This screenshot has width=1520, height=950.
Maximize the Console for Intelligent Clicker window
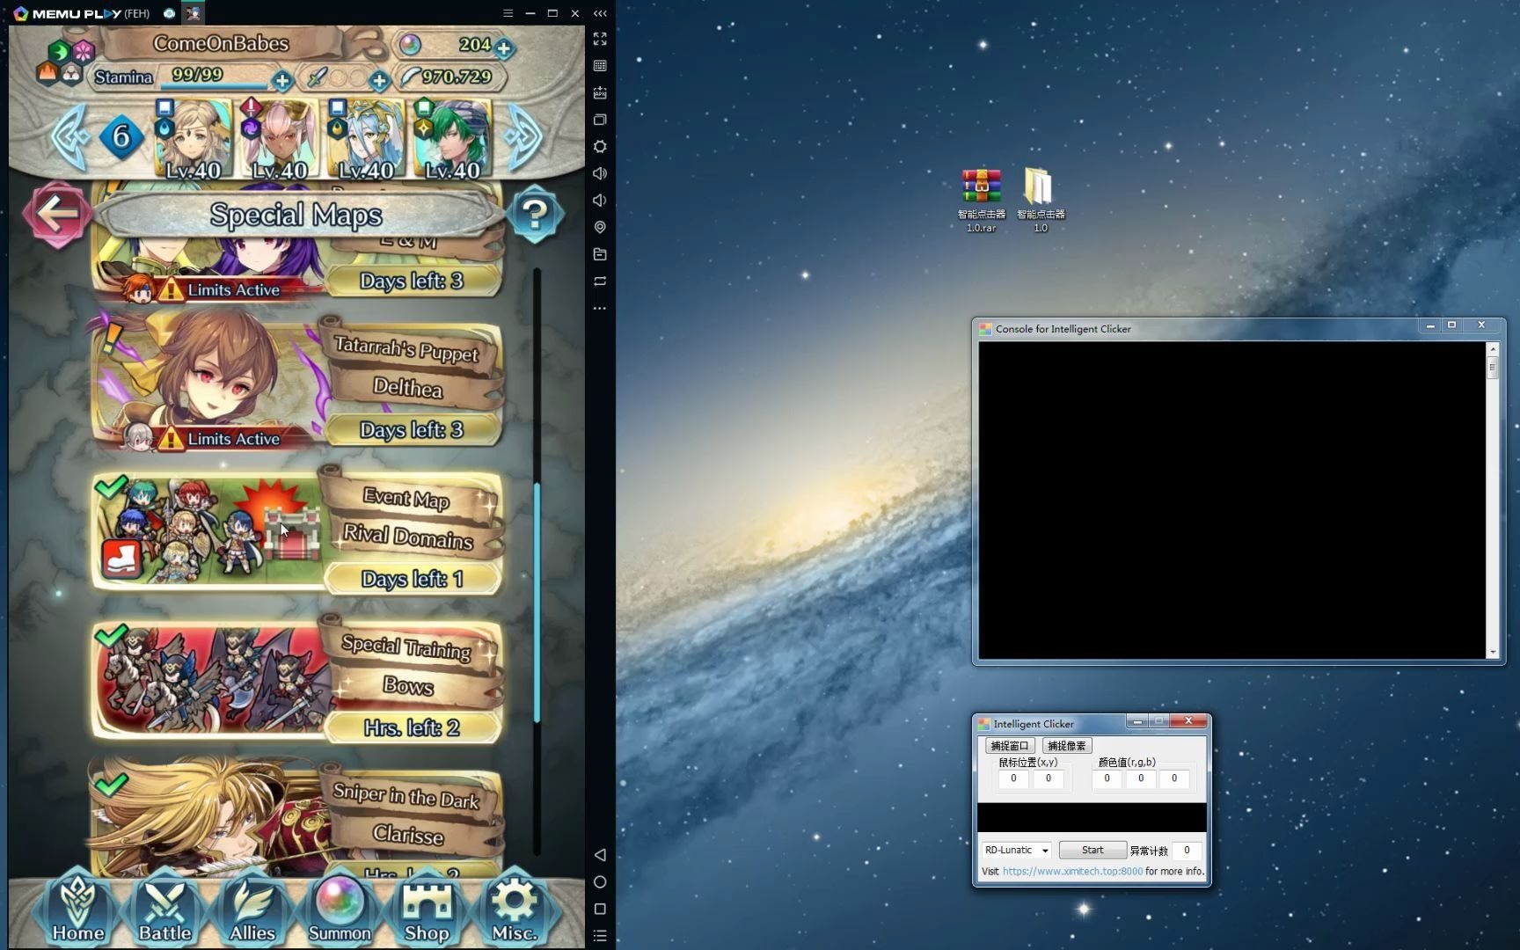coord(1452,325)
